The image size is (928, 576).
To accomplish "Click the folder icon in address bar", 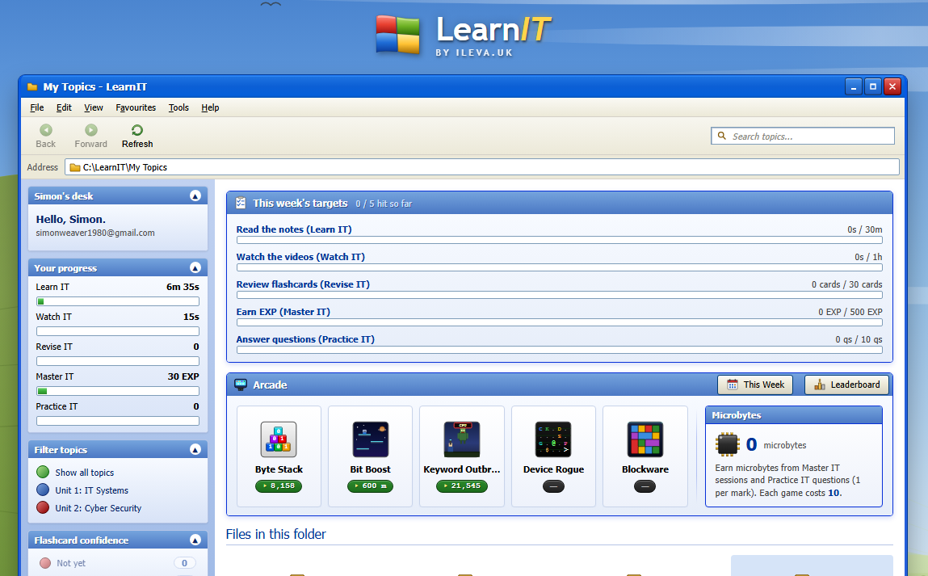I will point(75,167).
